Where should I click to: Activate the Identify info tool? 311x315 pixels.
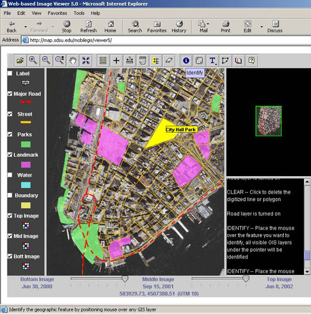point(186,60)
